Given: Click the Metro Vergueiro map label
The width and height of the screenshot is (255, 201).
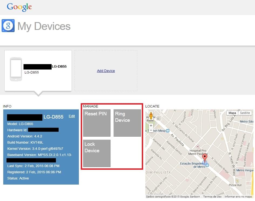Looking at the screenshot, I should click(x=245, y=170).
